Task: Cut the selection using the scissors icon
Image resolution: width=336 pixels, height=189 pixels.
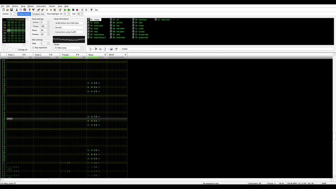Action: pos(17,10)
